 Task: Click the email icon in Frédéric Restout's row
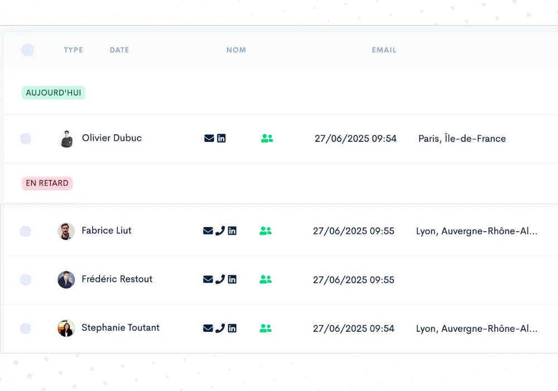[208, 279]
